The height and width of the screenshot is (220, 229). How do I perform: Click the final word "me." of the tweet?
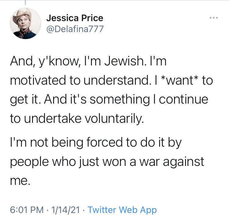(20, 181)
